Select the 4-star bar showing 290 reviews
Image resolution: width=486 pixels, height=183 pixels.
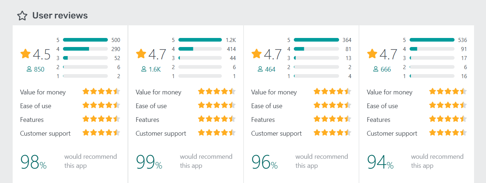point(85,49)
